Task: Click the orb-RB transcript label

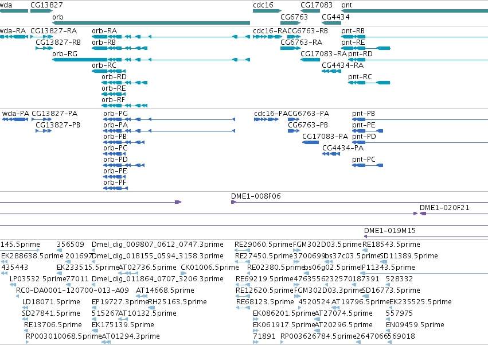Action: point(104,42)
